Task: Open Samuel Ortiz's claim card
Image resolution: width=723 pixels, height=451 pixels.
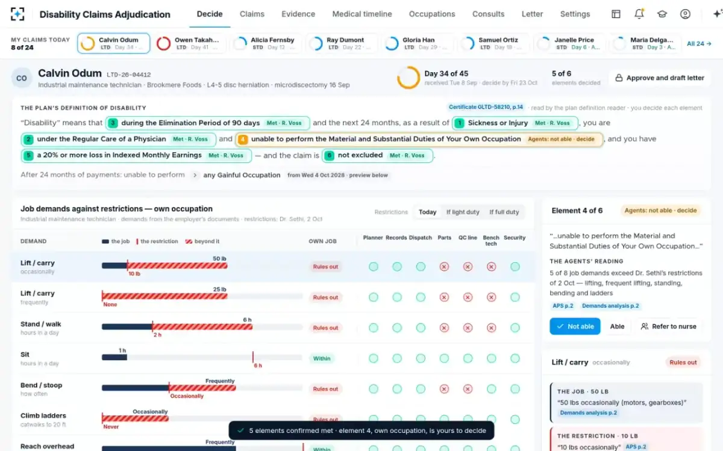Action: [493, 43]
